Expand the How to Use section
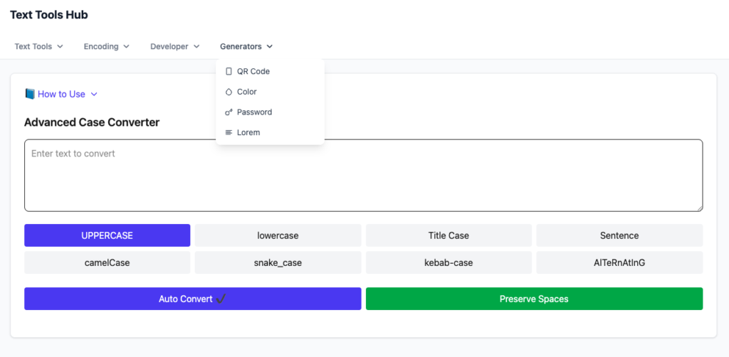 coord(61,95)
